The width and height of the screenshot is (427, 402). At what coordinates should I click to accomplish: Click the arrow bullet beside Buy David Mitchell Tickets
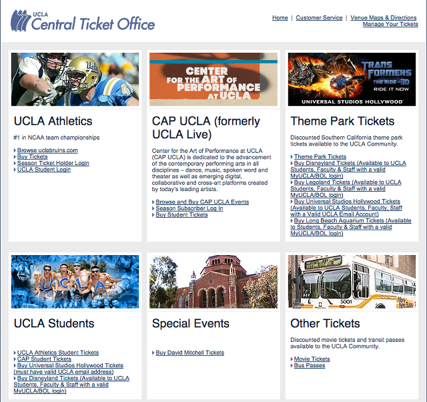coord(153,353)
